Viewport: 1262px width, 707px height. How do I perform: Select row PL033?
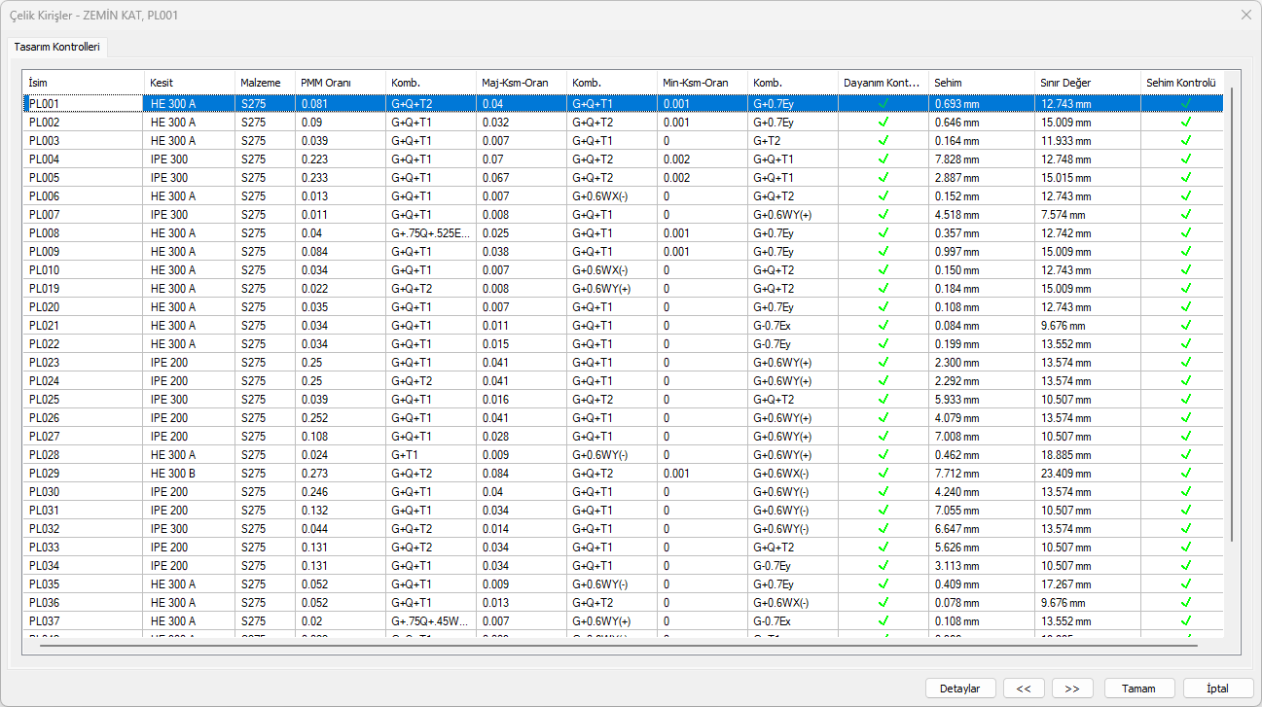(623, 547)
